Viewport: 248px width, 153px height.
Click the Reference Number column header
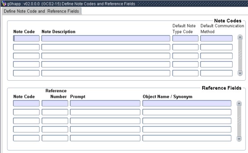click(x=56, y=94)
